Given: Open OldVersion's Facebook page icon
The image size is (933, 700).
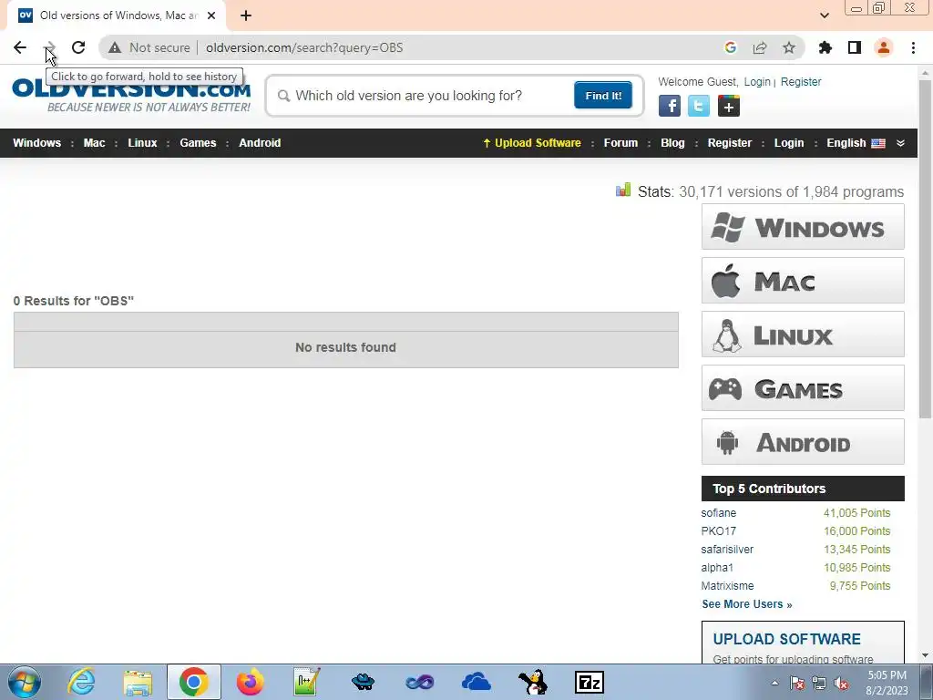Looking at the screenshot, I should click(670, 106).
